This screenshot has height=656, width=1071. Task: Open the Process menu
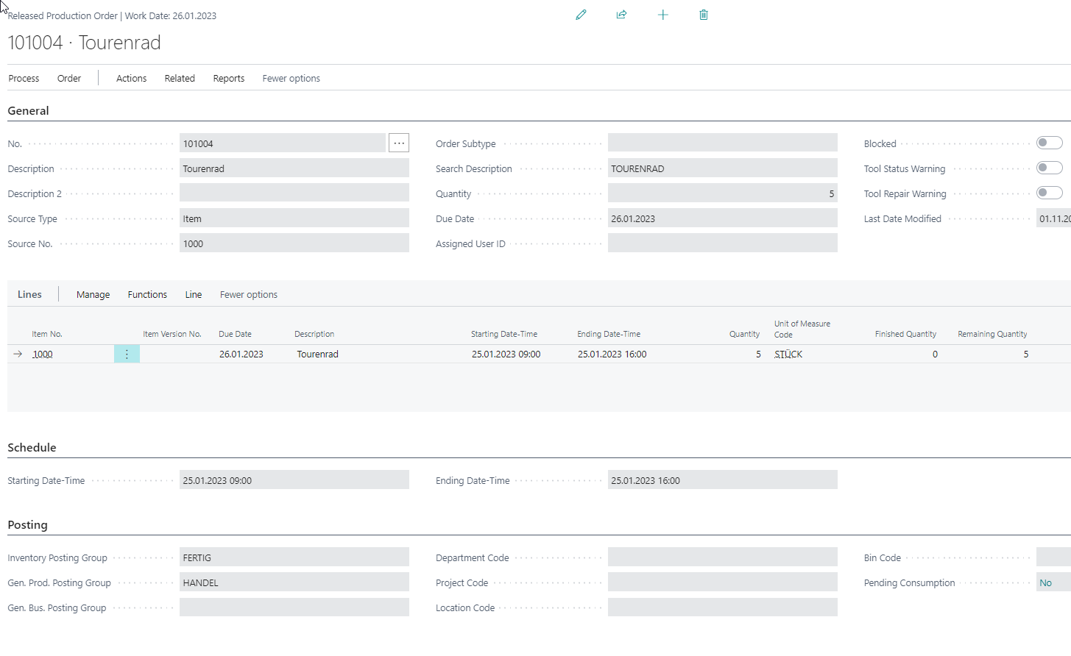(x=24, y=78)
